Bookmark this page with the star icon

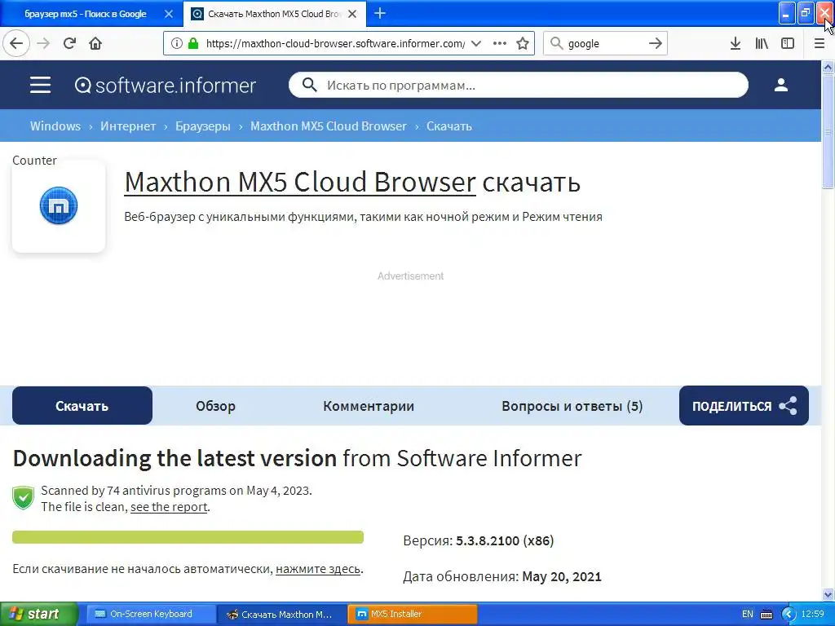pos(523,44)
